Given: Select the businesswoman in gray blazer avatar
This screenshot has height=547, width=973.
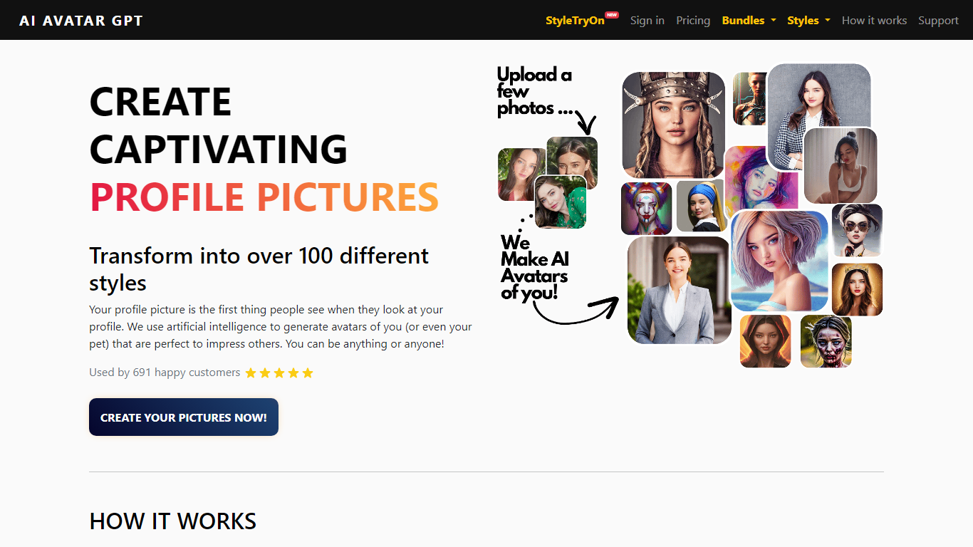Looking at the screenshot, I should [x=679, y=290].
